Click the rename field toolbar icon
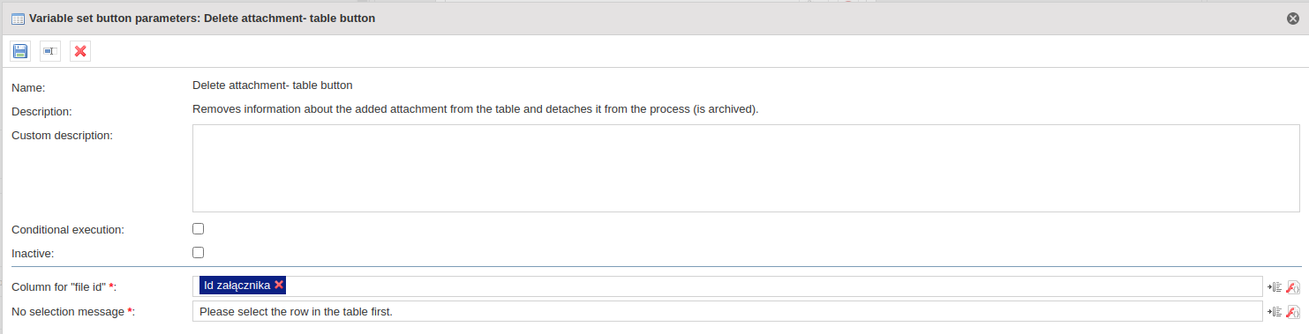This screenshot has height=334, width=1309. [50, 51]
